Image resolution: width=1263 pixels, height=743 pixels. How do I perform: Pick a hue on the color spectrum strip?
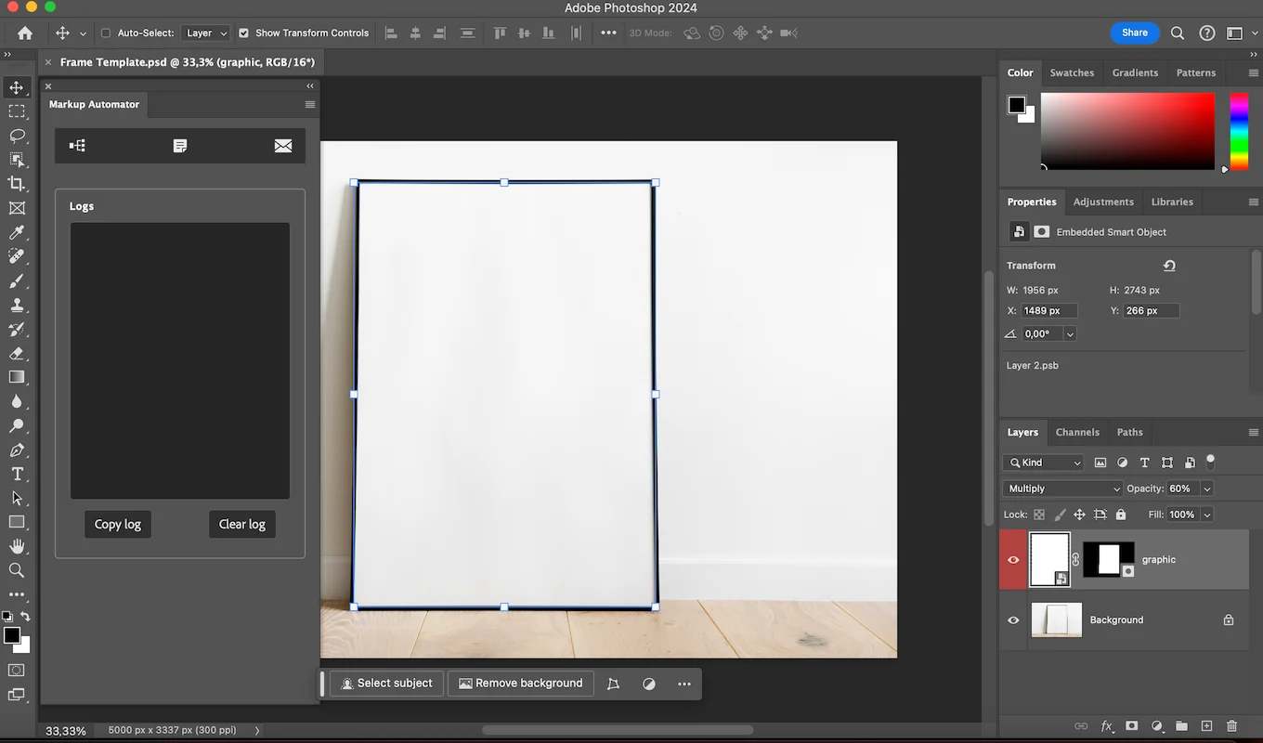pos(1239,131)
